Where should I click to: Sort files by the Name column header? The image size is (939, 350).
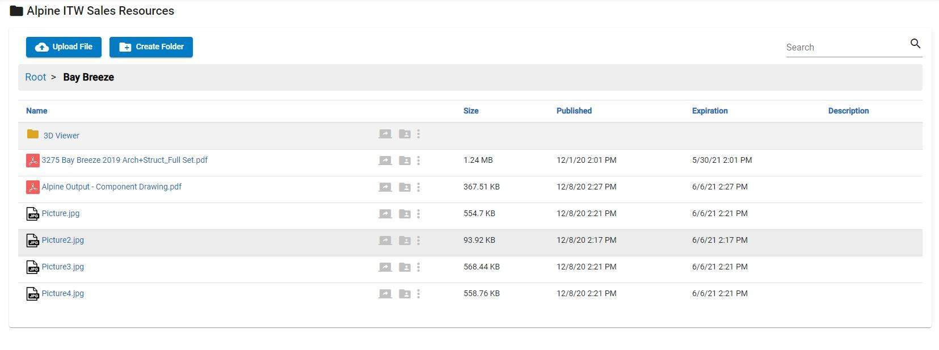37,111
